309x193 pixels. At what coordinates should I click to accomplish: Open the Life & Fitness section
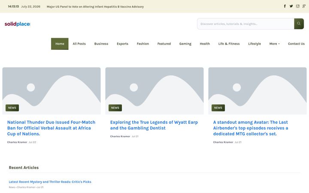[229, 44]
